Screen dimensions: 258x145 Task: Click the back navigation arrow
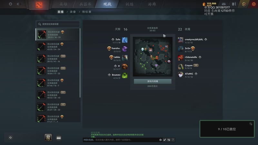(x=18, y=4)
